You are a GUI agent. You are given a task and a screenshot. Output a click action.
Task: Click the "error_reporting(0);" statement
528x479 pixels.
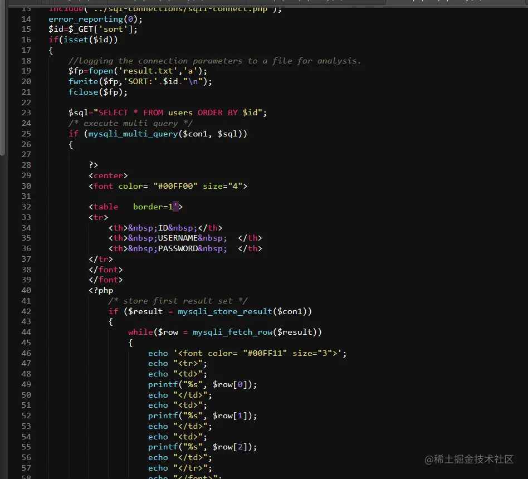[95, 19]
